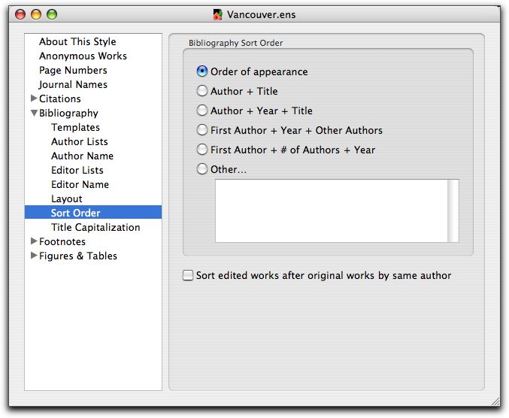Expand the Footnotes disclosure triangle
Image resolution: width=509 pixels, height=418 pixels.
pos(34,241)
